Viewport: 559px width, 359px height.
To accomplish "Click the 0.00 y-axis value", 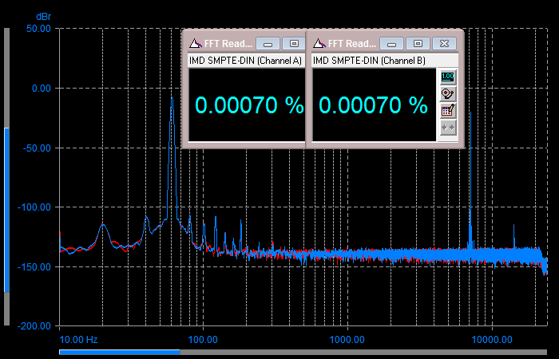I will click(x=42, y=89).
